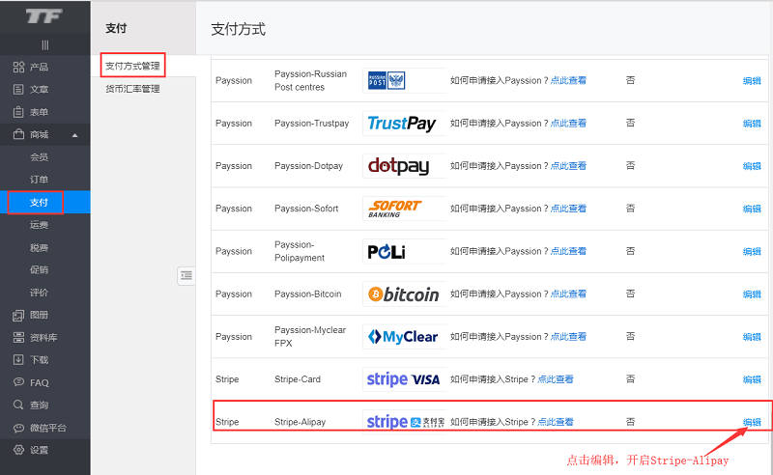Viewport: 773px width, 475px height.
Task: Click the 设置 gear icon
Action: pyautogui.click(x=18, y=450)
